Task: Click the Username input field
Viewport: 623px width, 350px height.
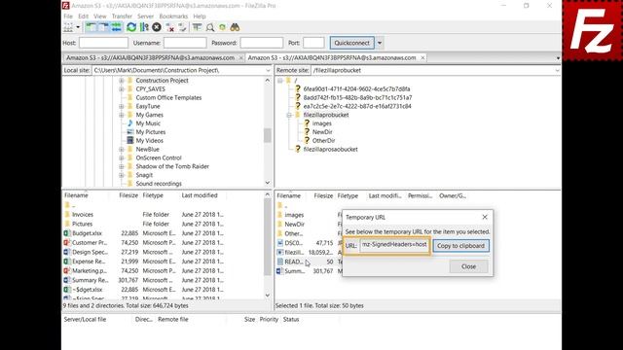Action: click(x=185, y=43)
